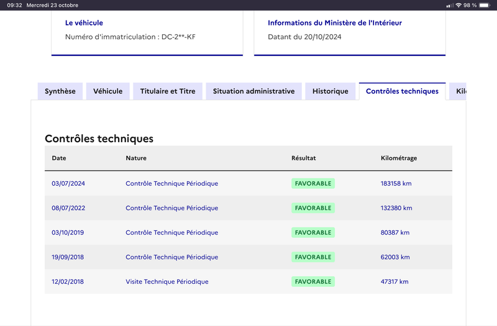The image size is (497, 326).
Task: Tap the Wi-Fi status icon
Action: pyautogui.click(x=458, y=5)
